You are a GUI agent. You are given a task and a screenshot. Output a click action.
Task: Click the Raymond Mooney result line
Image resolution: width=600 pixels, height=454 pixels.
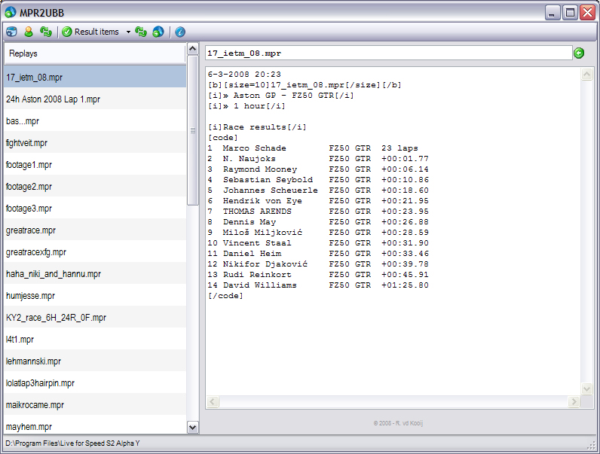click(x=318, y=169)
